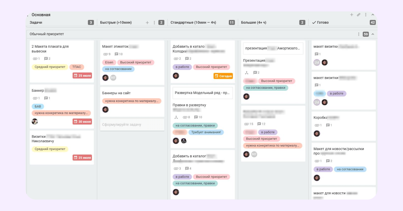Open the Баннеры на сайт card
Screen dimensions: 403x211
point(116,93)
